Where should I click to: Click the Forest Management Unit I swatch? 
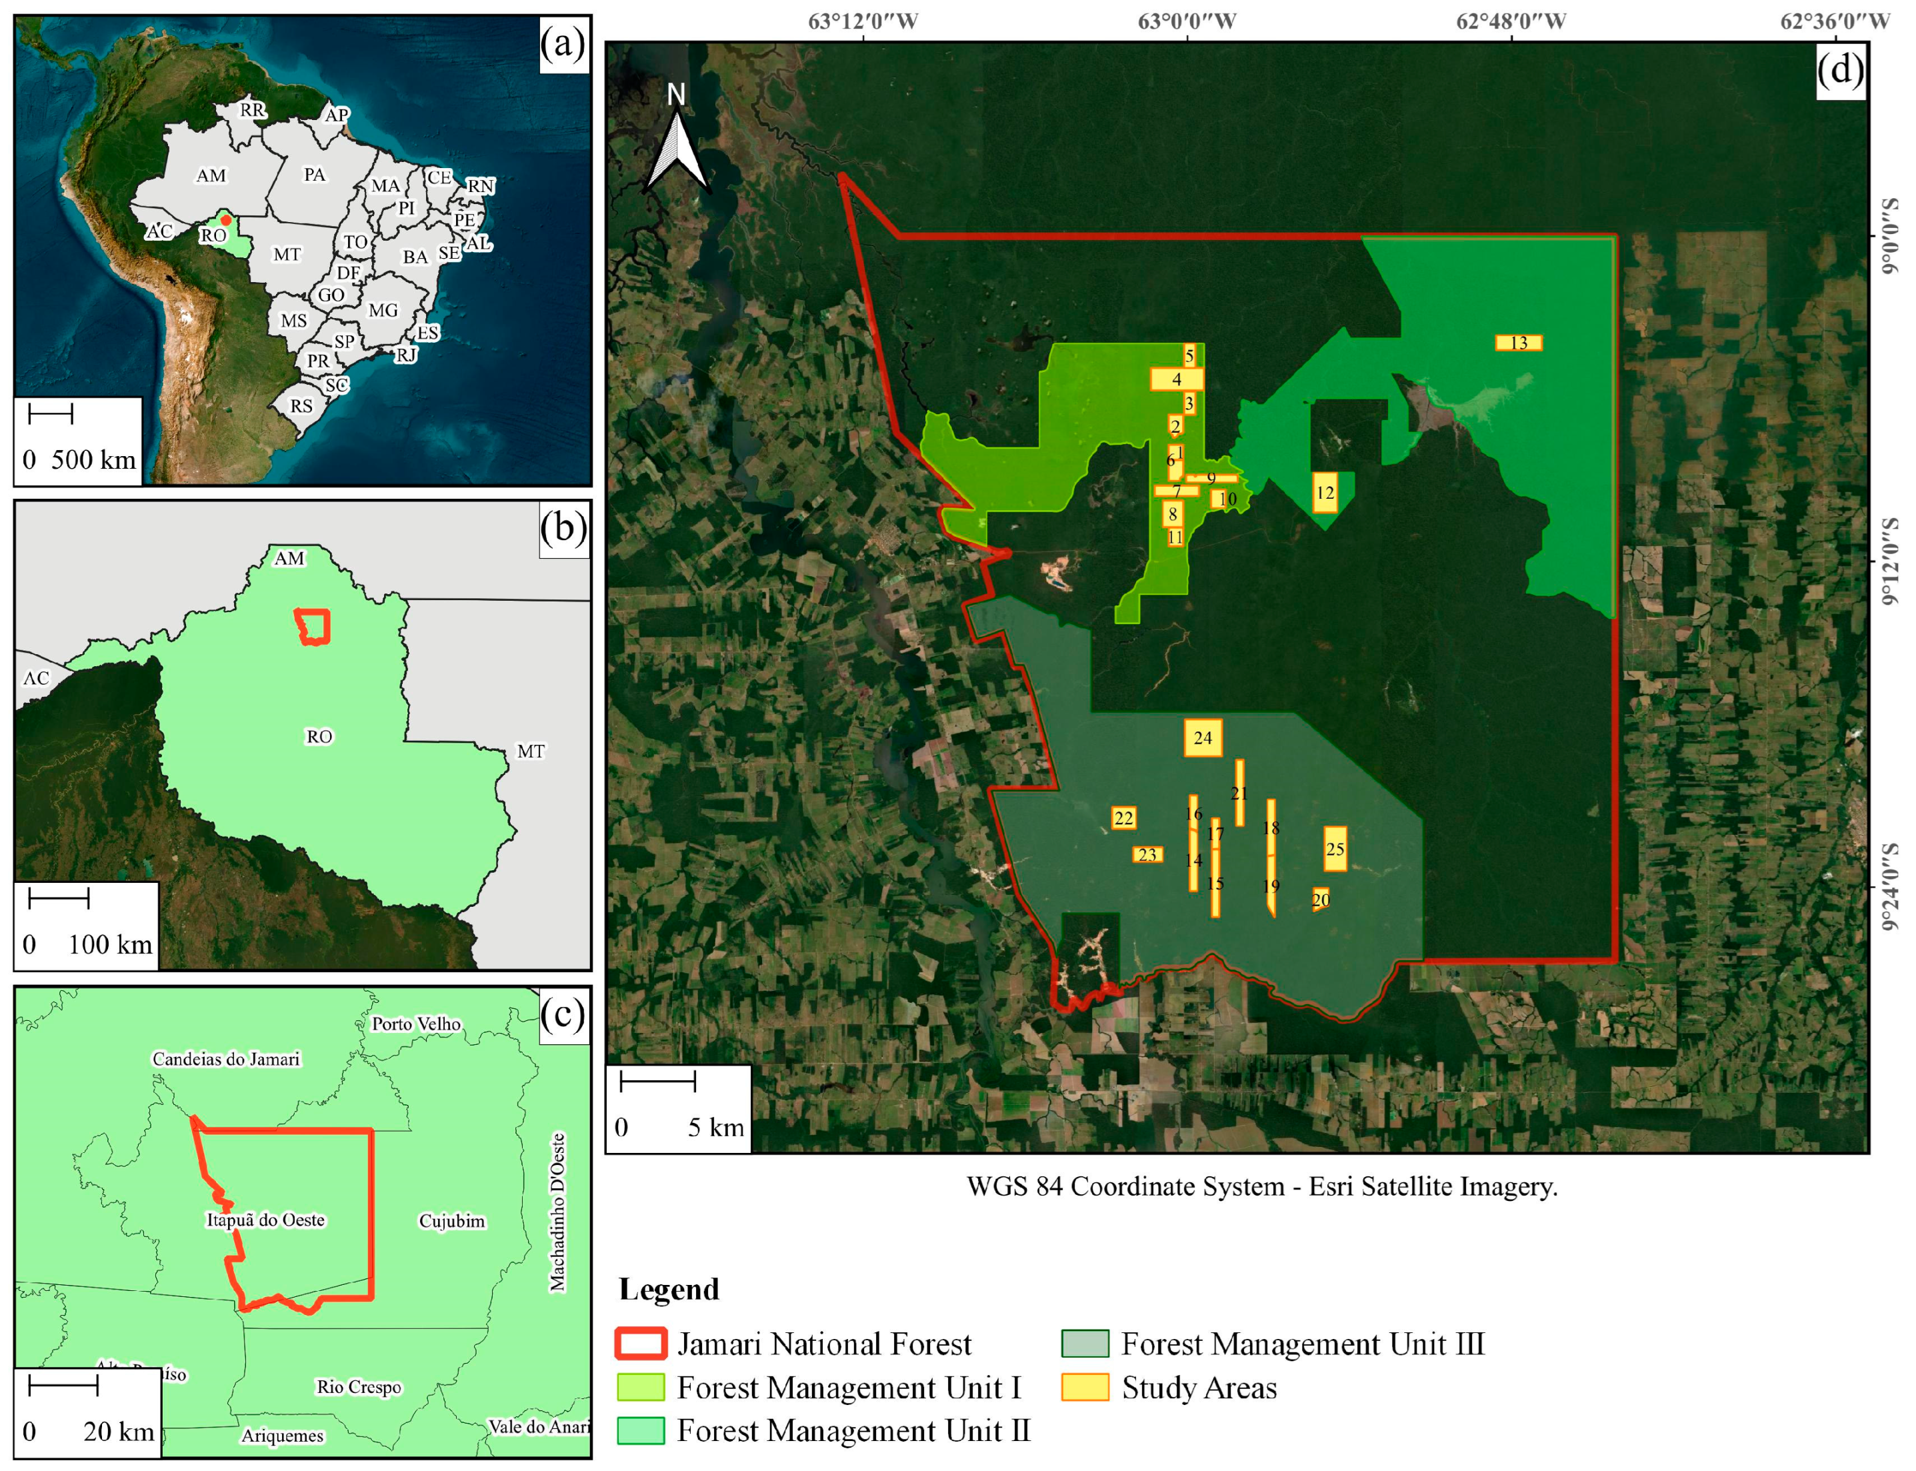point(641,1388)
